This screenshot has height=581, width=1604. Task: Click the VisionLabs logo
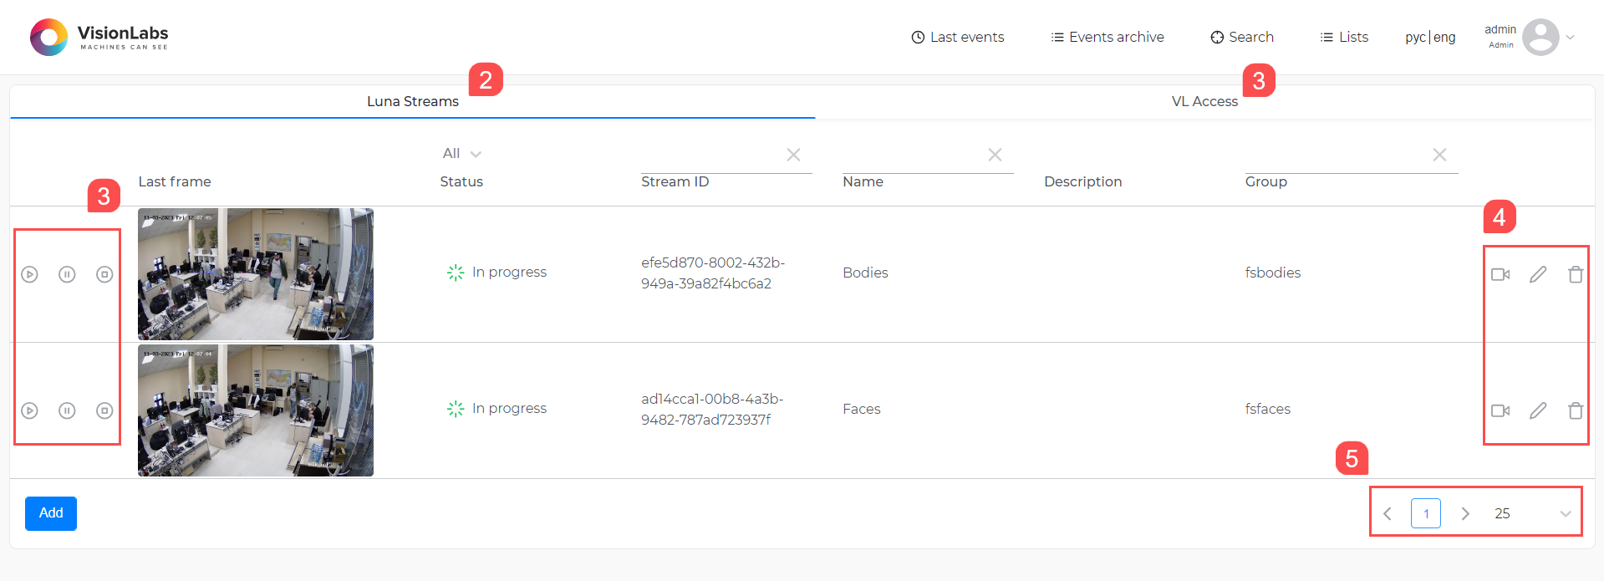coord(99,37)
